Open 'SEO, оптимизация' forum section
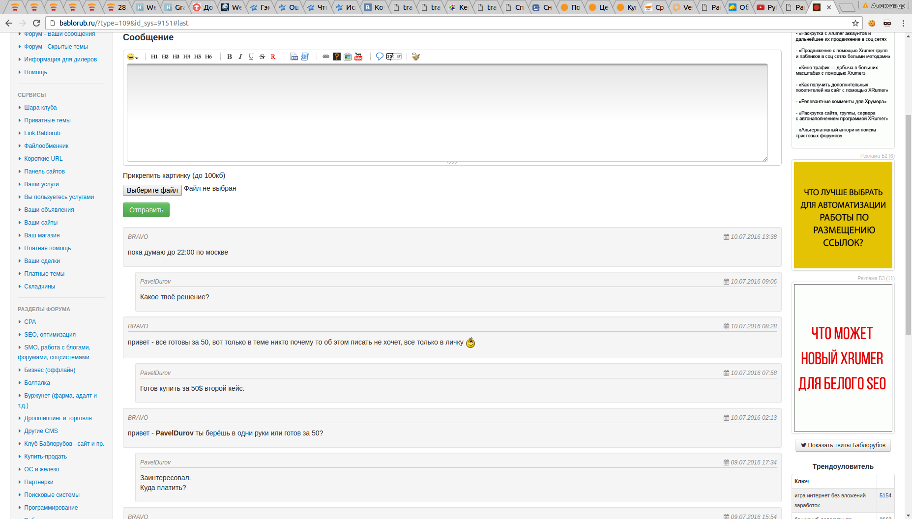This screenshot has width=912, height=519. pos(50,335)
